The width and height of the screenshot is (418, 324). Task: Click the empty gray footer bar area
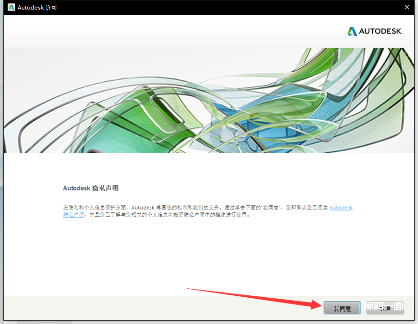143,308
